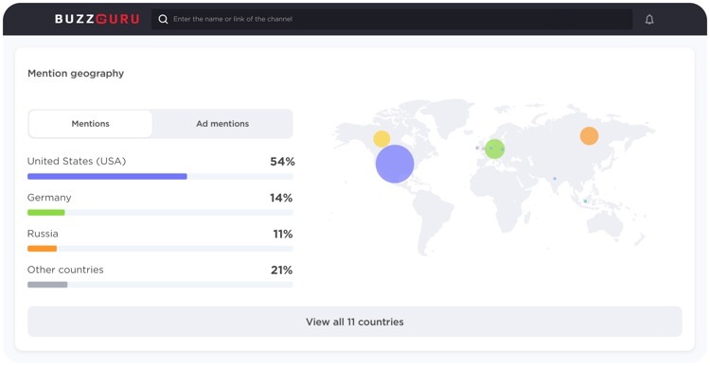
Task: Click View all 11 countries button
Action: 355,322
